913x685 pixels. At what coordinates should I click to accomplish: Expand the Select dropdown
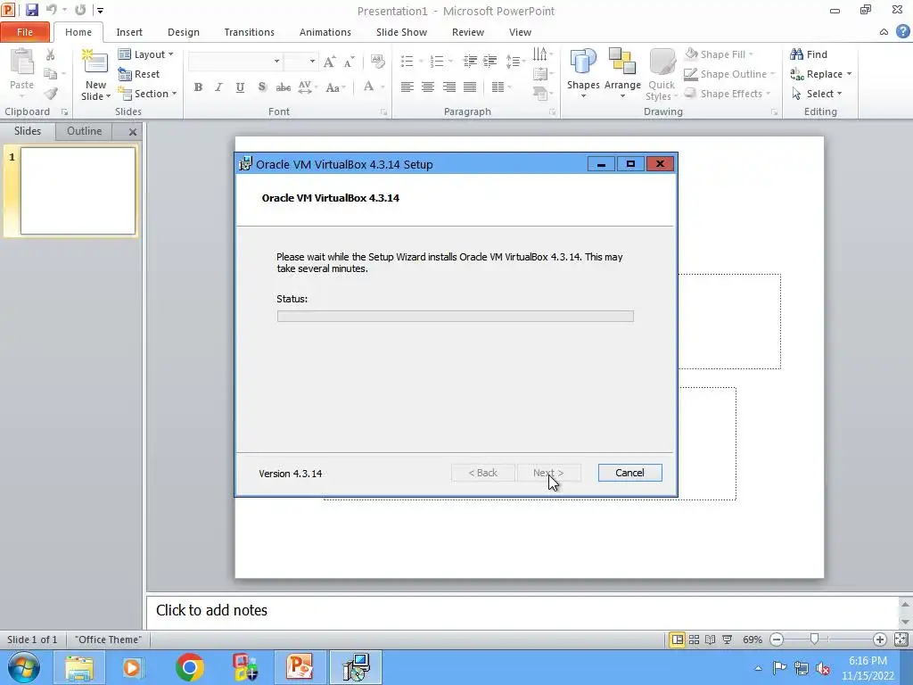click(x=839, y=94)
